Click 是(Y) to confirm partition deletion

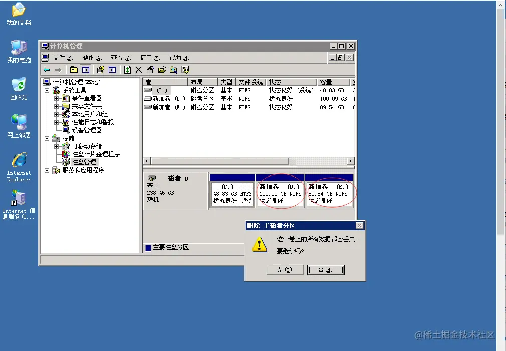point(285,269)
